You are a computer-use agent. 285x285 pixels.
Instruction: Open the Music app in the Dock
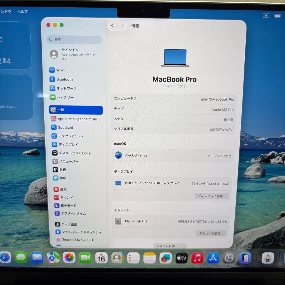[x=197, y=258]
